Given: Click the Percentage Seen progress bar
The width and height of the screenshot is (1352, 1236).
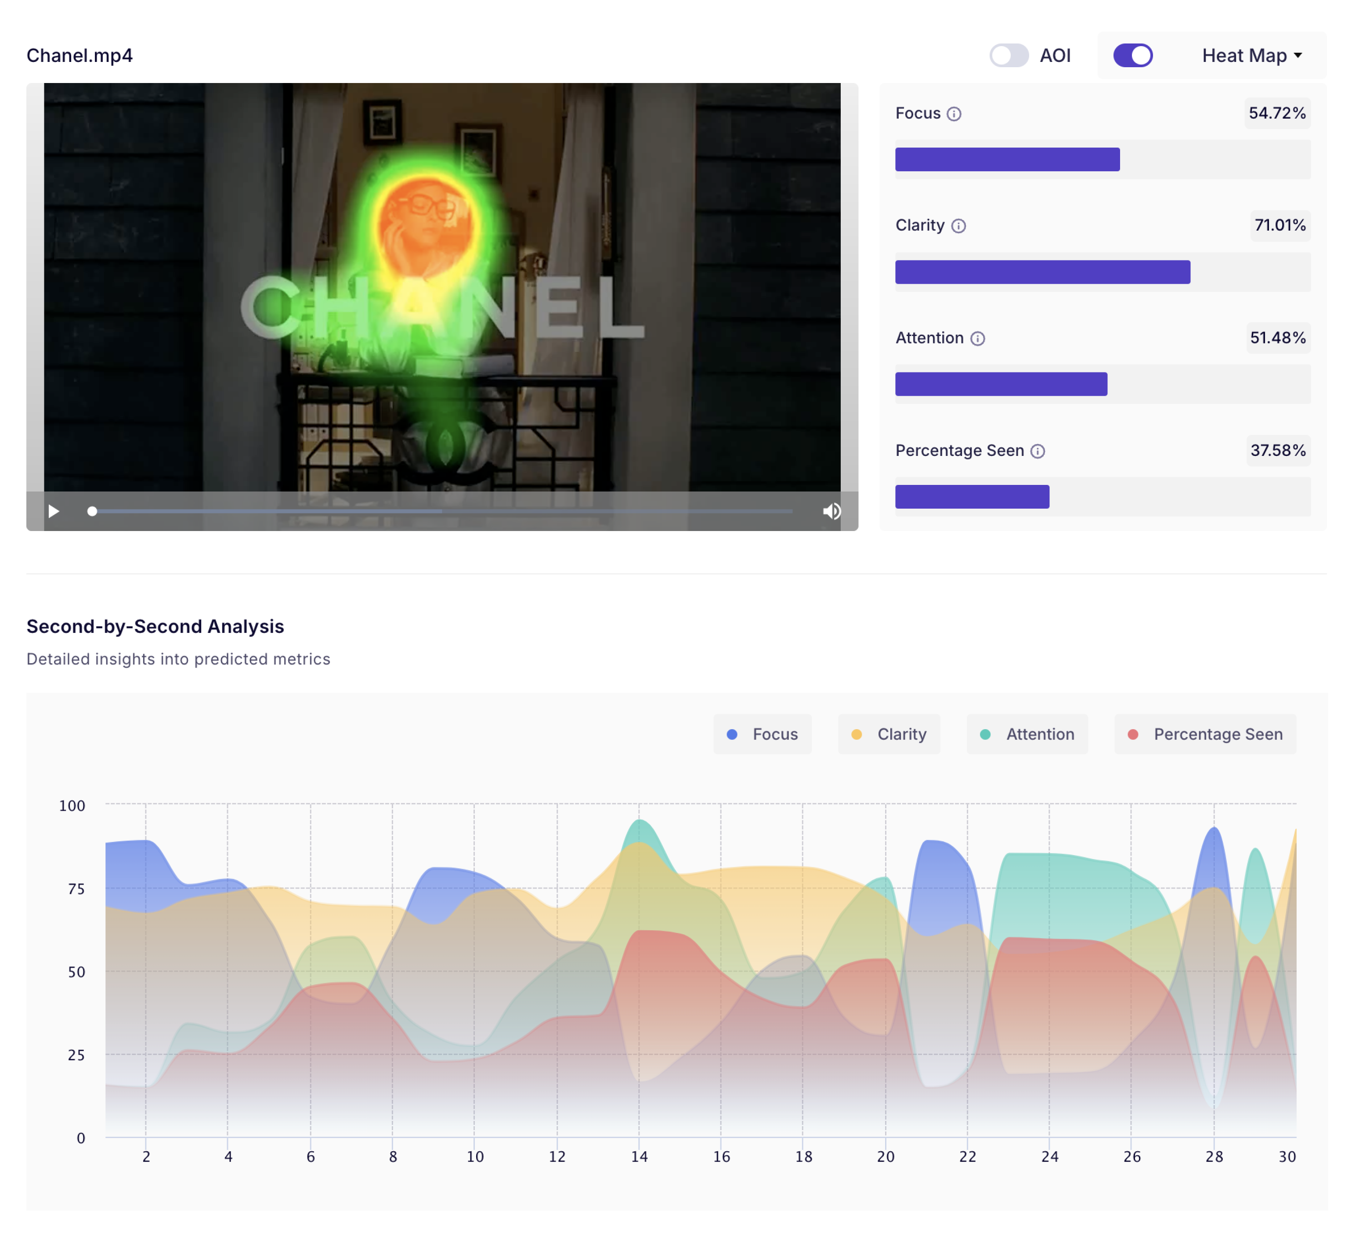Looking at the screenshot, I should click(1103, 497).
